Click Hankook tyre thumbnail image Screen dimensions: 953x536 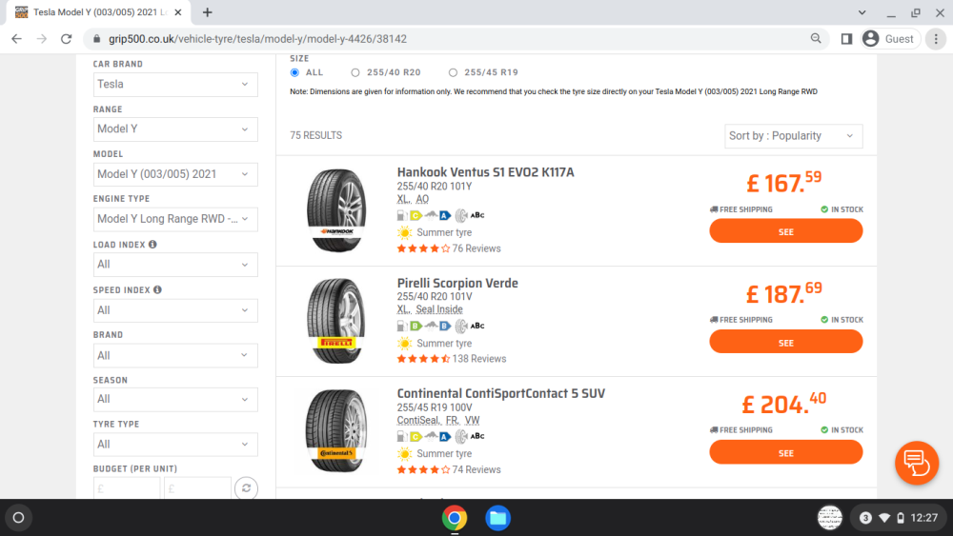pyautogui.click(x=336, y=210)
